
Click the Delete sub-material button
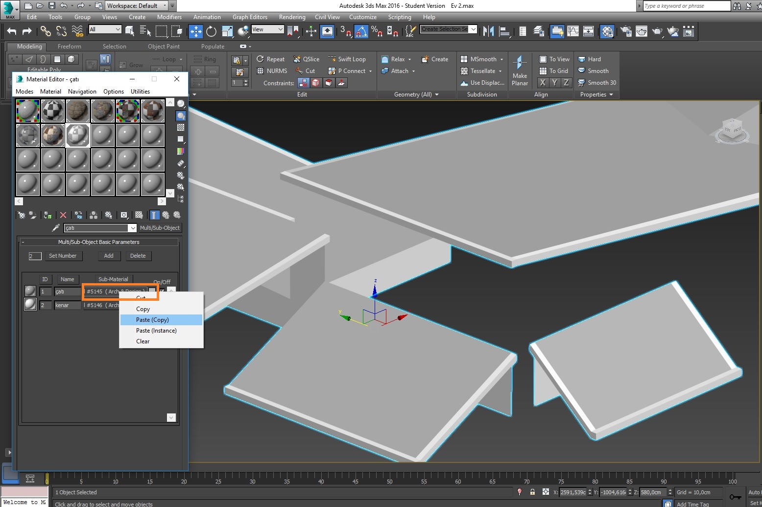138,256
